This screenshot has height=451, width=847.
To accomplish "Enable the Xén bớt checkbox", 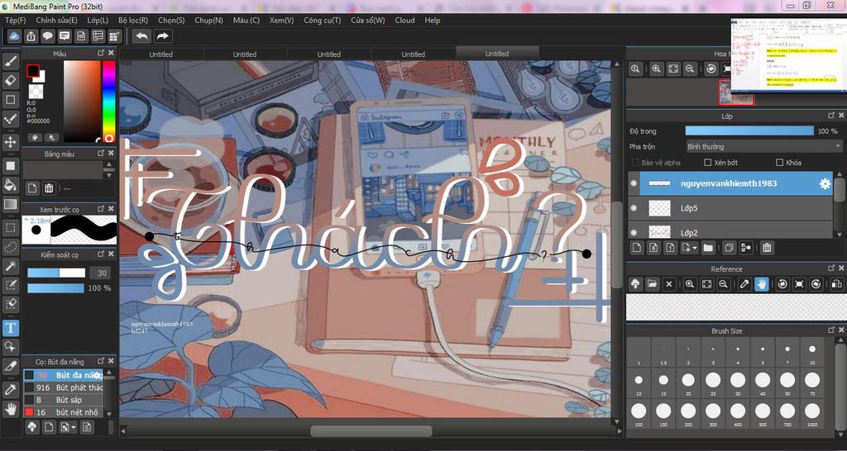I will click(707, 163).
